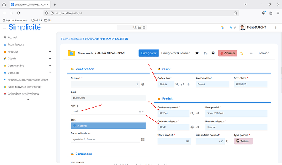This screenshot has height=165, width=282.
Task: Open the browser extensions icon
Action: pos(271,13)
